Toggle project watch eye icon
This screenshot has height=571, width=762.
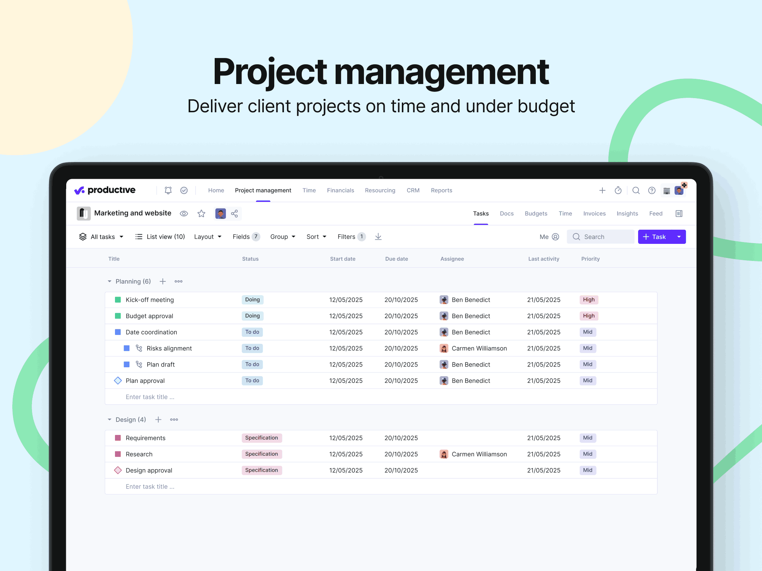pos(184,213)
